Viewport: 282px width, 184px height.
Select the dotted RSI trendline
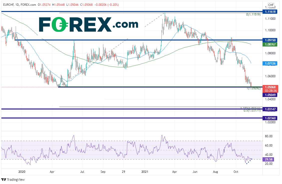(x=249, y=161)
